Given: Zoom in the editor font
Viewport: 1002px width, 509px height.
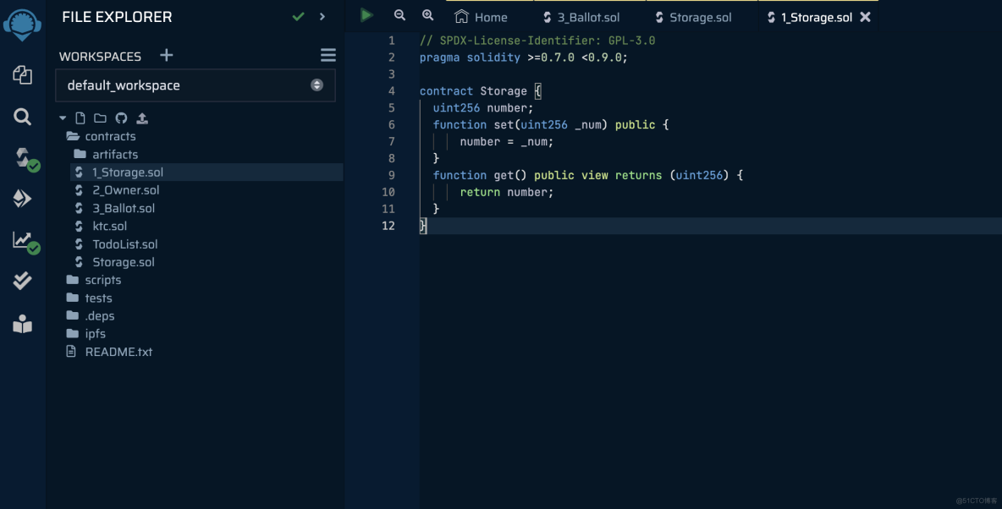Looking at the screenshot, I should pyautogui.click(x=428, y=15).
